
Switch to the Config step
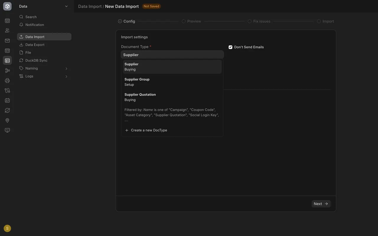click(x=127, y=21)
